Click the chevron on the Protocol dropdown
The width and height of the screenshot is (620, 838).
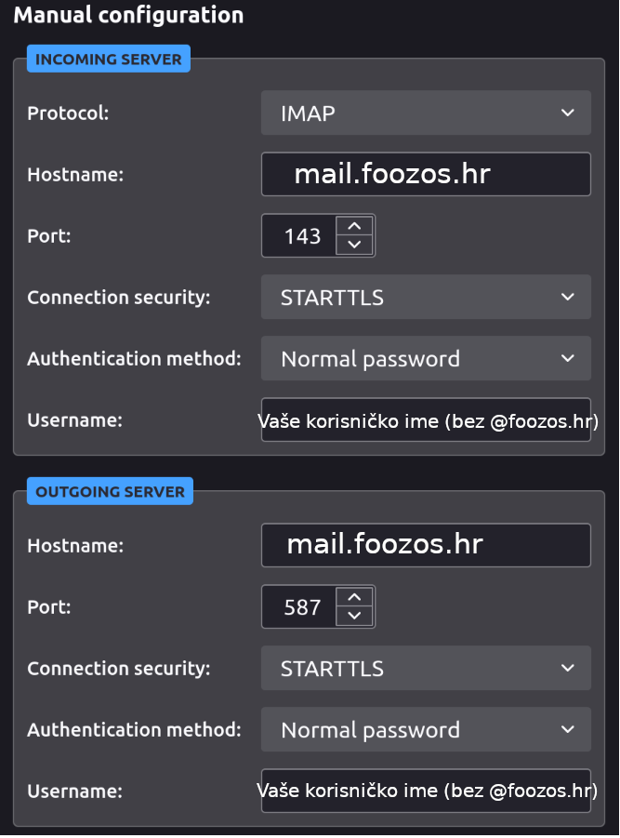tap(568, 113)
